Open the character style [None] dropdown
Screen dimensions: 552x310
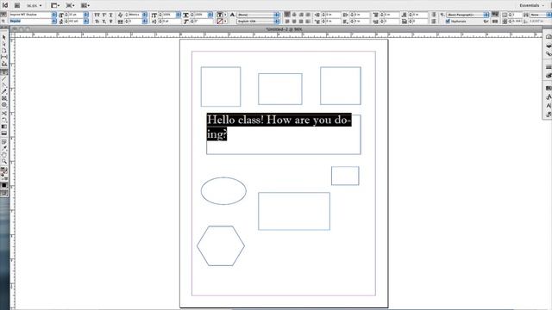click(x=258, y=15)
